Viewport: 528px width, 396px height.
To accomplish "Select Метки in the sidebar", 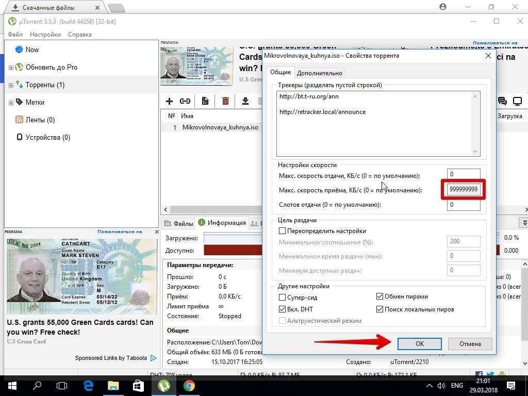I will [35, 103].
